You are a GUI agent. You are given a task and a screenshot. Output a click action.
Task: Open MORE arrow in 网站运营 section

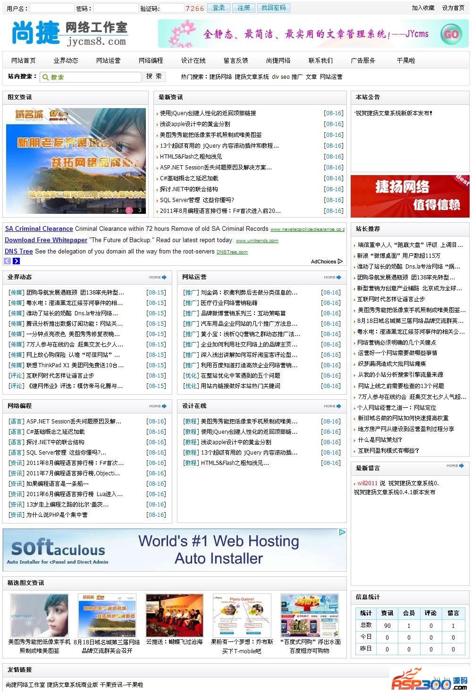pos(332,277)
